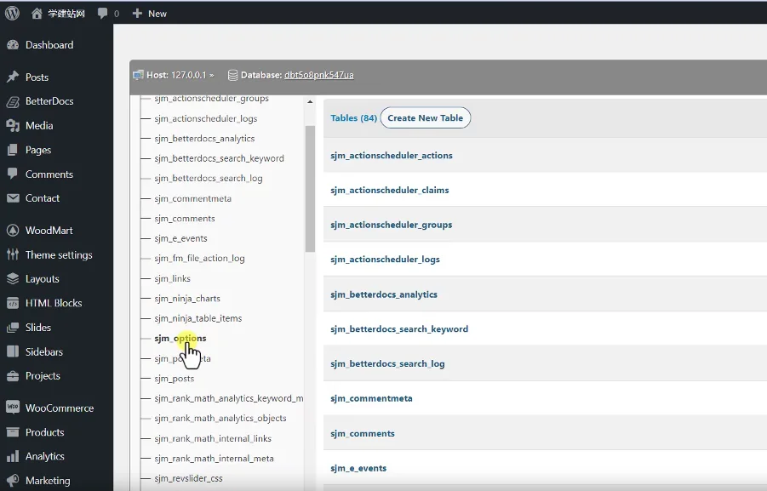The image size is (767, 491).
Task: Select sjm_rank_math_analytics_objects in the tree
Action: coord(220,418)
